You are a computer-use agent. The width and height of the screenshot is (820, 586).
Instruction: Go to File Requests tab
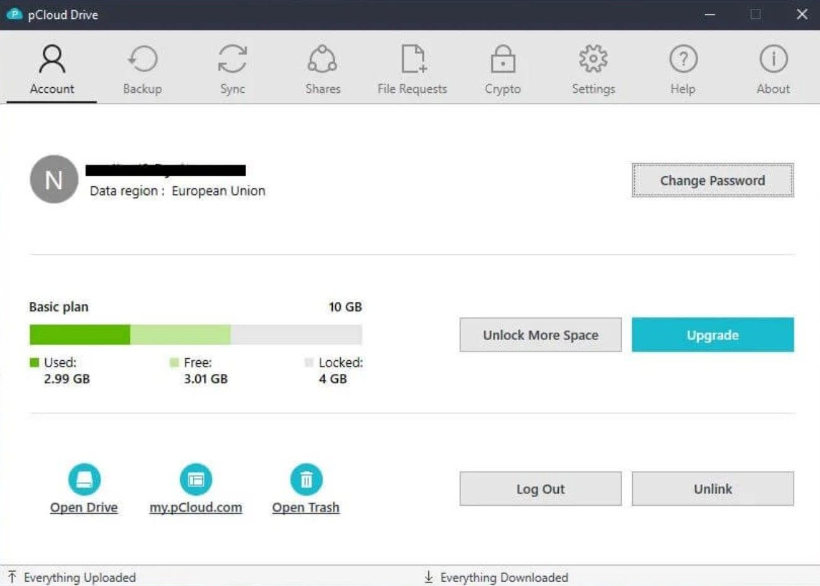413,70
